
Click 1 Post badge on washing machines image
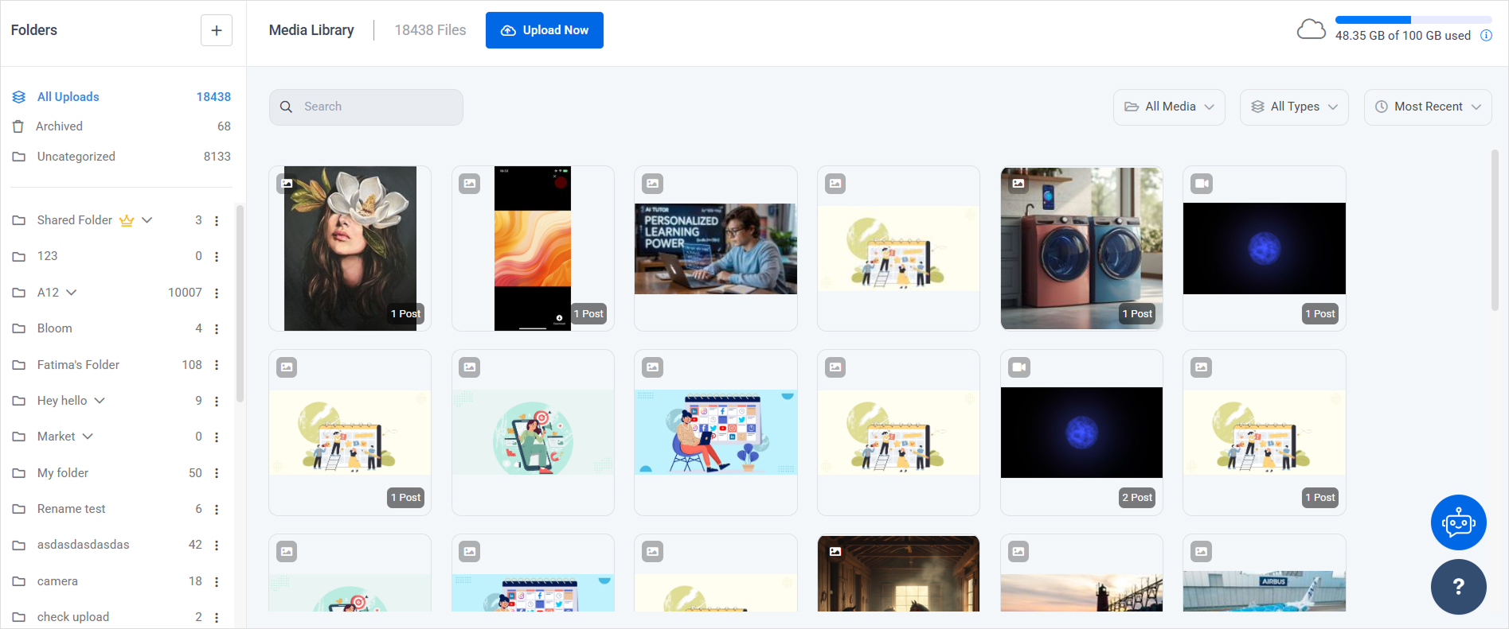point(1137,314)
